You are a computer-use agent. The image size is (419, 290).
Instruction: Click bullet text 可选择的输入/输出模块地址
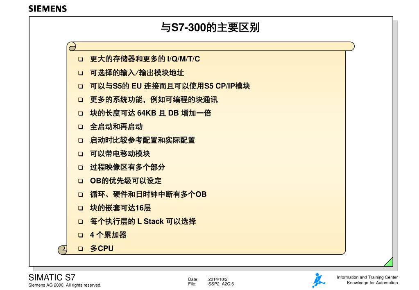137,72
